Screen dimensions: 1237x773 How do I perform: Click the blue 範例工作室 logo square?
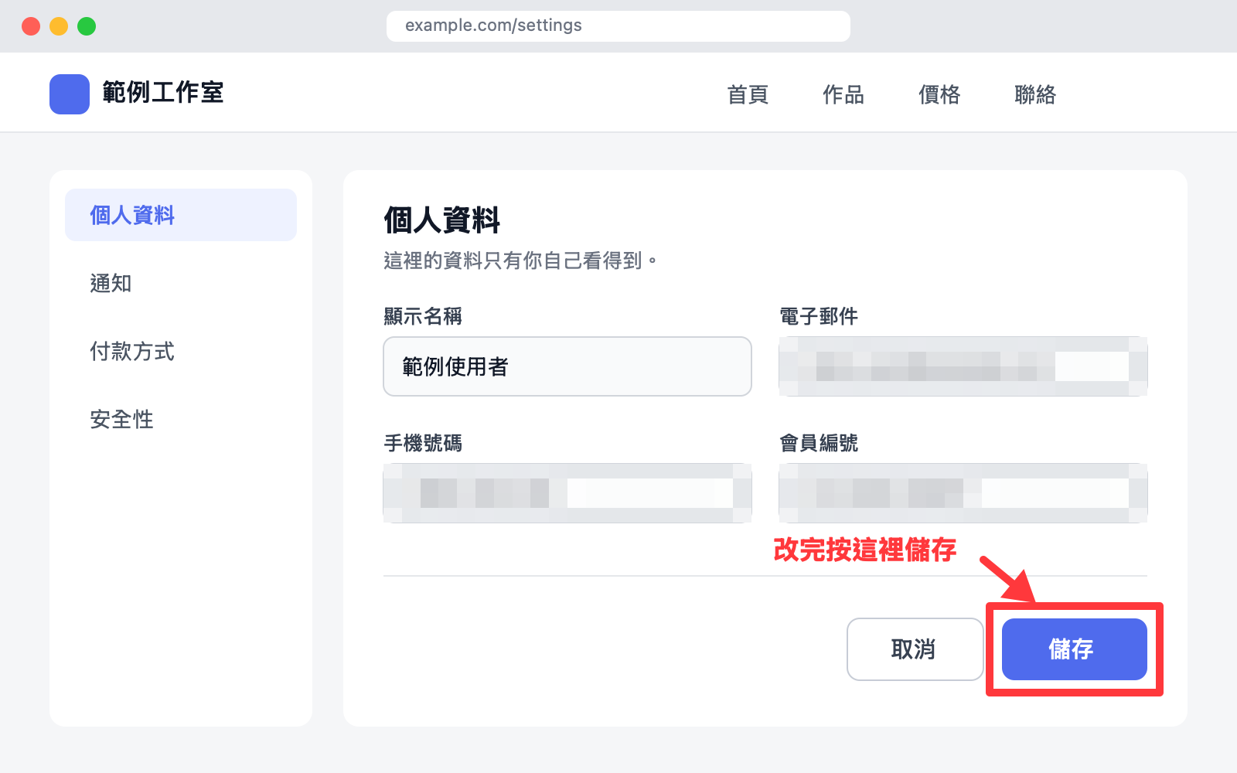pos(70,94)
